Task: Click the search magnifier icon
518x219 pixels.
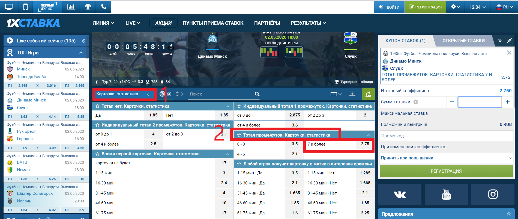Action: (257, 94)
